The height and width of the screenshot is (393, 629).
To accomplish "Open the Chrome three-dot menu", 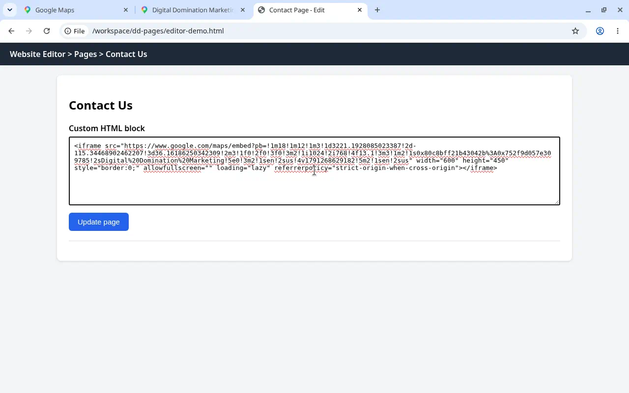I will (x=618, y=31).
